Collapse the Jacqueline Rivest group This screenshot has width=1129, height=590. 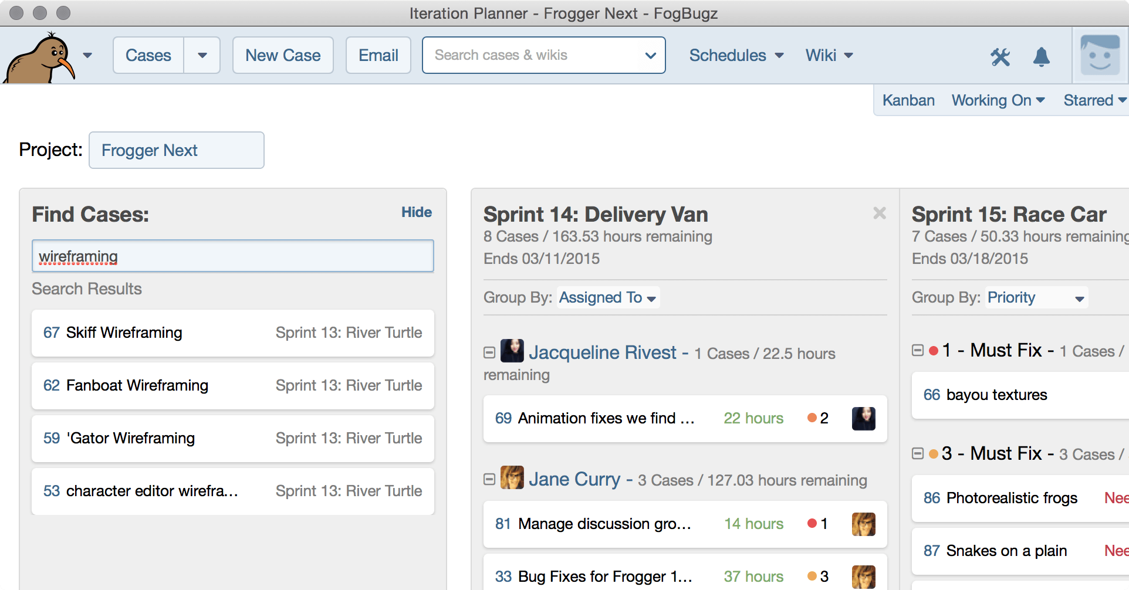click(489, 352)
